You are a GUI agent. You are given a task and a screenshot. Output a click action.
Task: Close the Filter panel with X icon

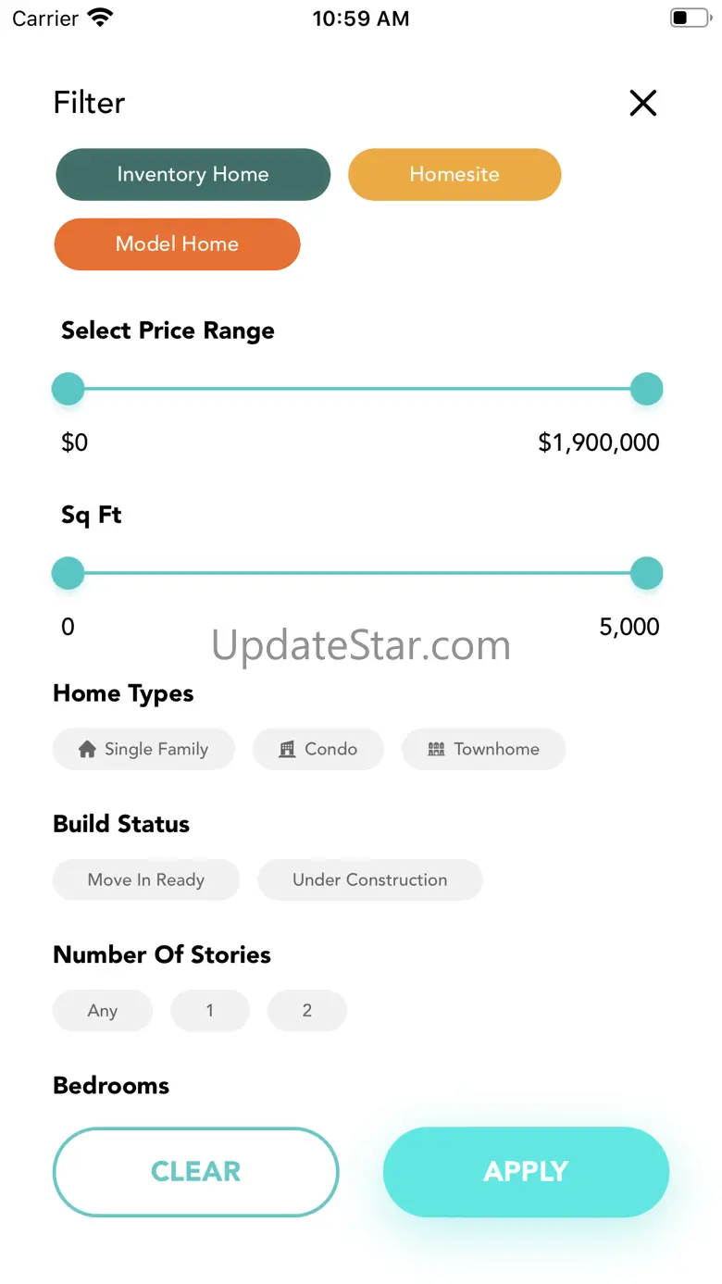point(642,103)
